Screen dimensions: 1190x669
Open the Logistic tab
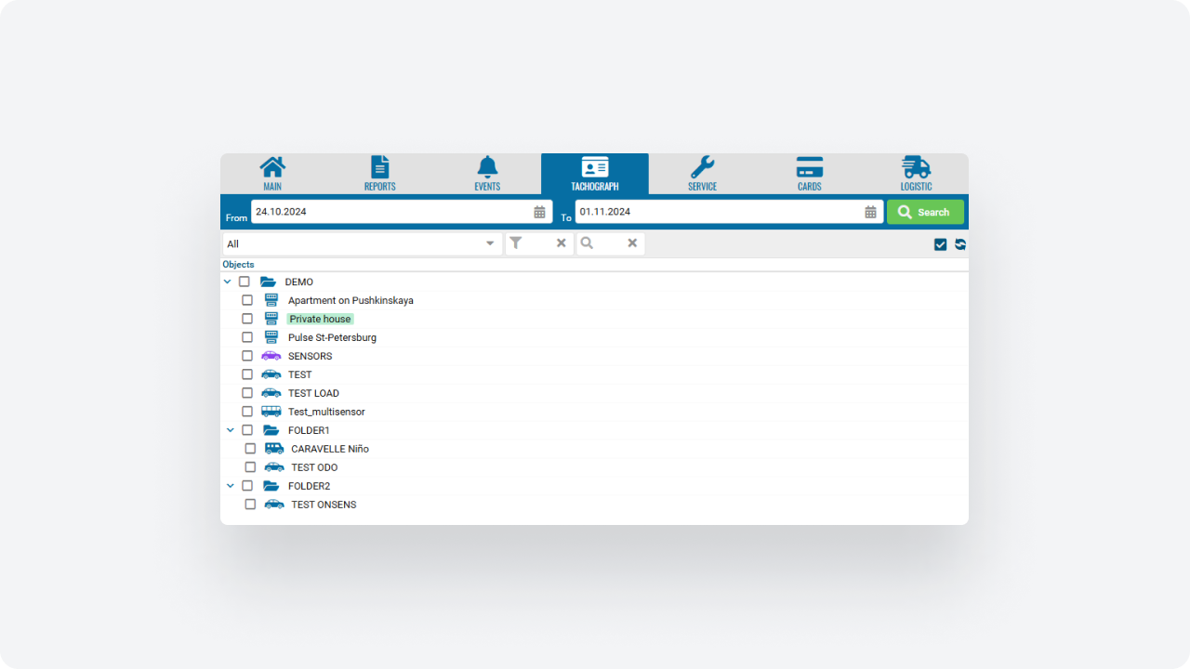click(916, 174)
